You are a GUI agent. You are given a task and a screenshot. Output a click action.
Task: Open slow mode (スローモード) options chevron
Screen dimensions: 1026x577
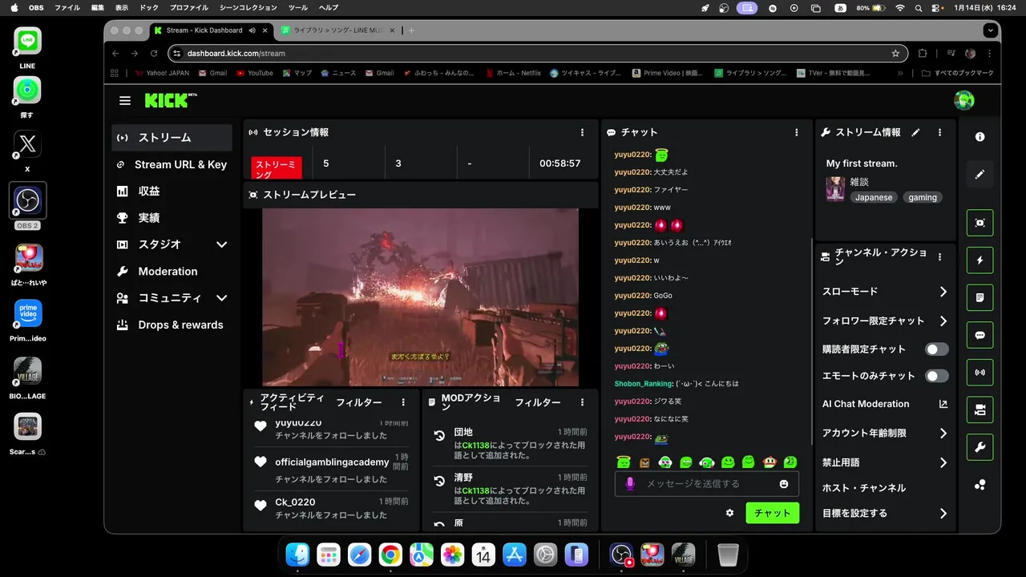tap(943, 292)
